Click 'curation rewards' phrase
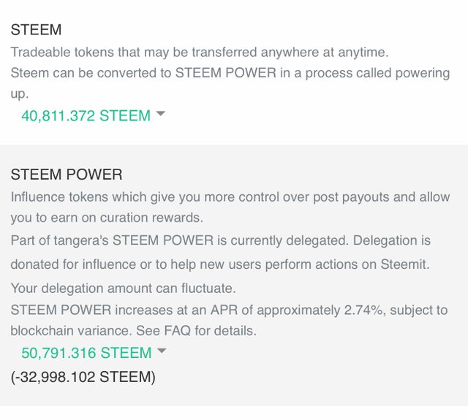The width and height of the screenshot is (468, 420). (151, 218)
